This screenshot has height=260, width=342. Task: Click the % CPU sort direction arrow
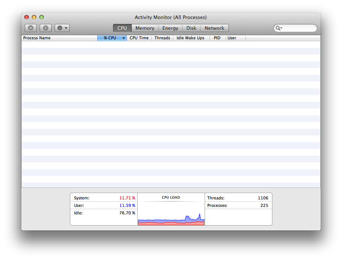click(123, 38)
